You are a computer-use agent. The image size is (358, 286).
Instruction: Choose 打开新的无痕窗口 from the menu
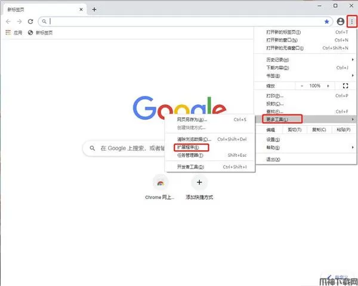tap(305, 48)
